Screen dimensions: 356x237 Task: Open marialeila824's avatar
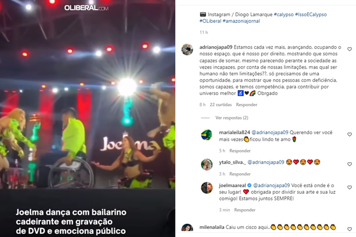pos(206,135)
